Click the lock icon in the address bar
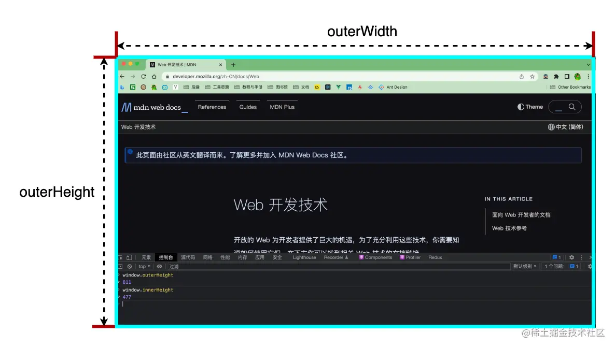Screen dimensions: 615x348 tap(167, 77)
